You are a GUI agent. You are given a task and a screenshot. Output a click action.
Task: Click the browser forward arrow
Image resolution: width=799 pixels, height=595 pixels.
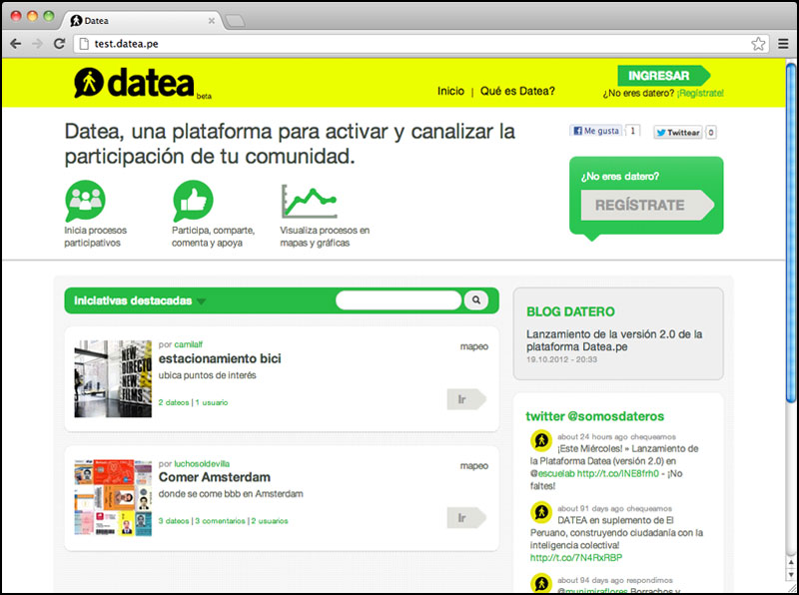(x=37, y=44)
